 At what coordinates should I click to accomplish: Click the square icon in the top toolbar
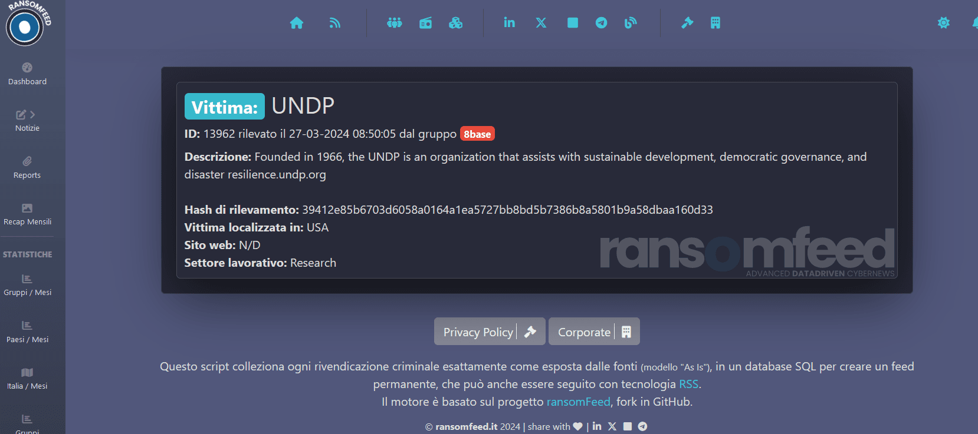[x=572, y=23]
